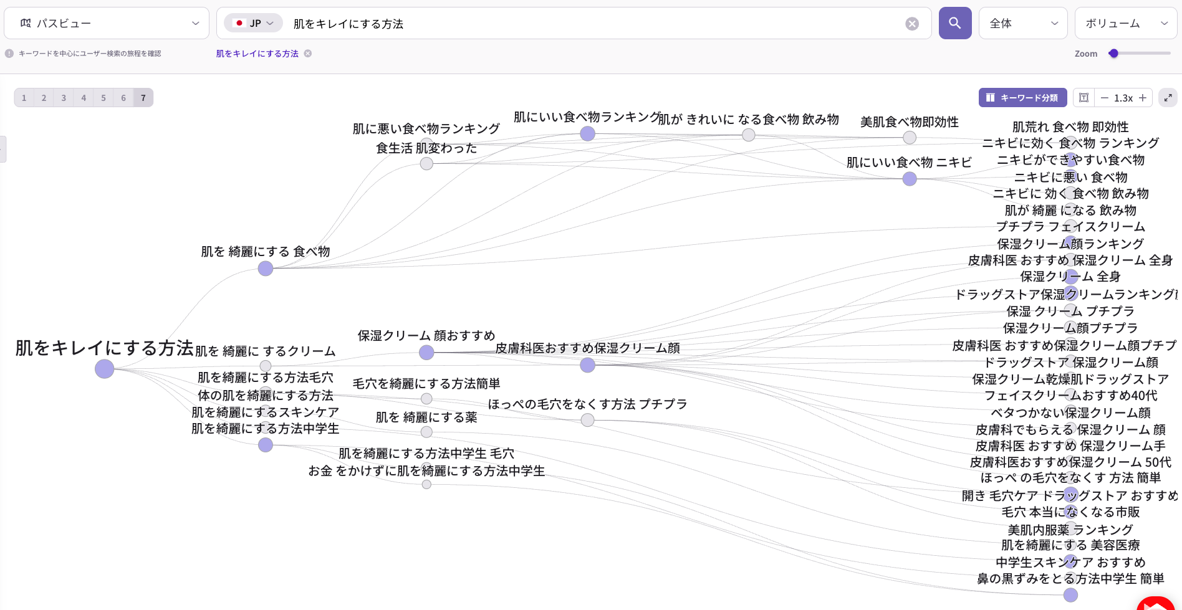Click the ニキビに悪い 食べ物 label

[1070, 177]
